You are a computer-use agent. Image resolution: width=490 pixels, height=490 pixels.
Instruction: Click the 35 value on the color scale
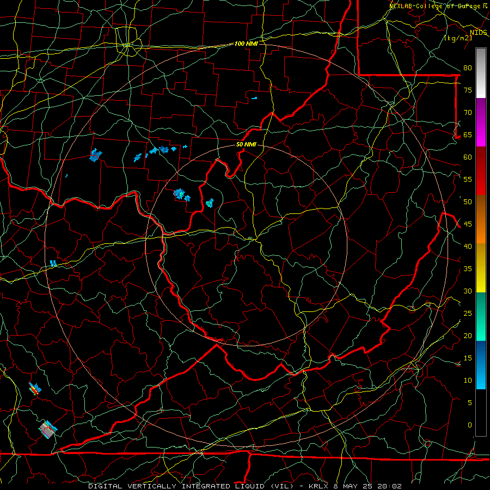pos(468,269)
